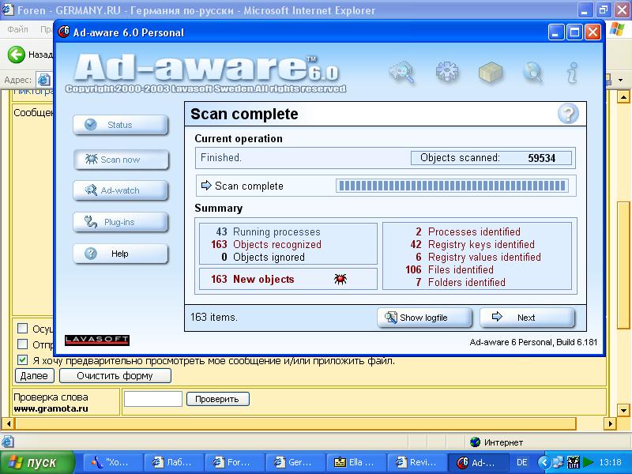The height and width of the screenshot is (474, 632).
Task: Click the horizontal scrollbar right arrow
Action: click(610, 423)
